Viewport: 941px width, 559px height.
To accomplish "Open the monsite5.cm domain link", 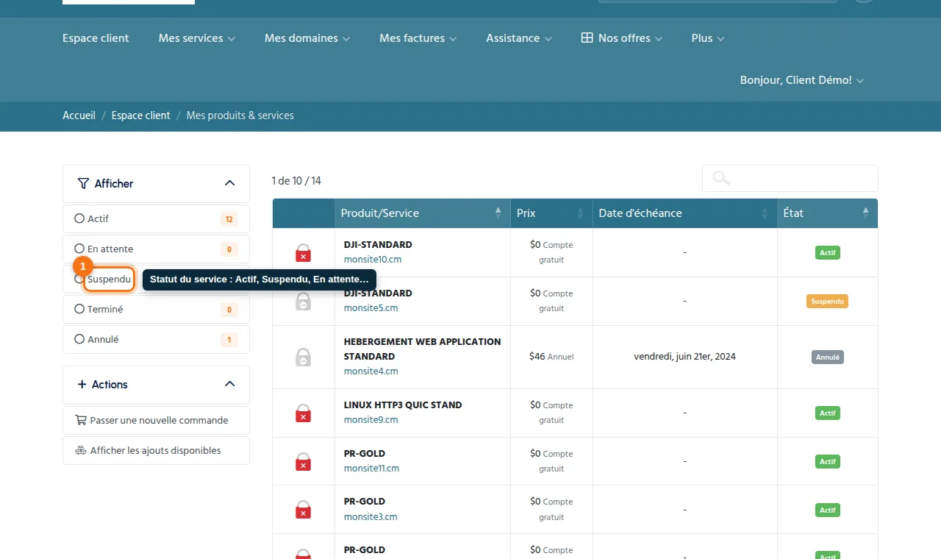I will tap(371, 308).
